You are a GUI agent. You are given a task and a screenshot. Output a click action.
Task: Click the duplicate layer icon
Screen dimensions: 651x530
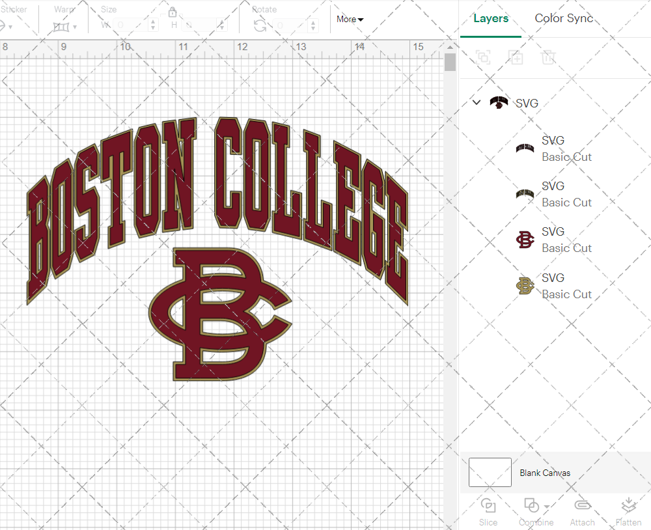coord(516,57)
